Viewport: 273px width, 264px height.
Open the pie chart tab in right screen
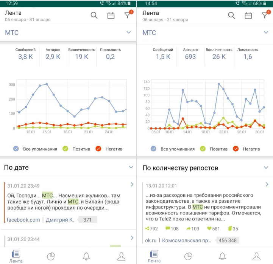pyautogui.click(x=188, y=256)
